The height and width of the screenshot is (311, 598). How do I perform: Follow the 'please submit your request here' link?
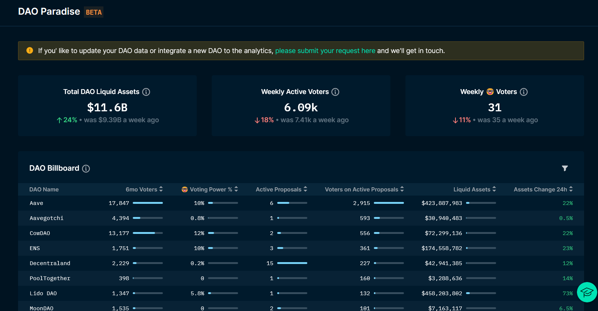[x=325, y=51]
